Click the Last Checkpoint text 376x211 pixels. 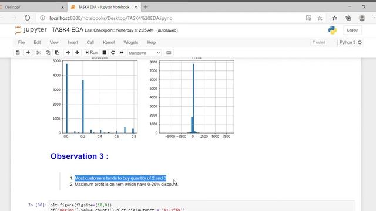pos(119,30)
